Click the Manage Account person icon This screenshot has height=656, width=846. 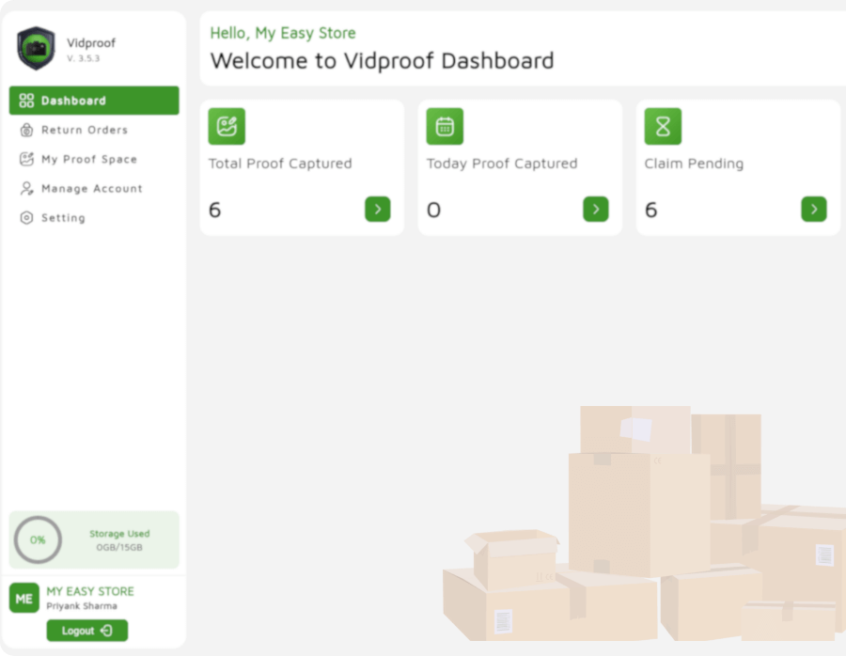pyautogui.click(x=26, y=188)
